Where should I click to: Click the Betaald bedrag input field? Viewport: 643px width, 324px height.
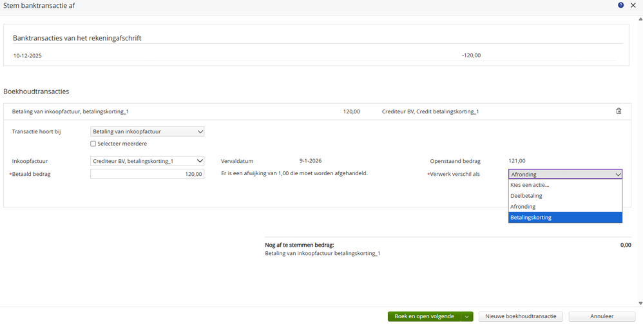click(147, 174)
